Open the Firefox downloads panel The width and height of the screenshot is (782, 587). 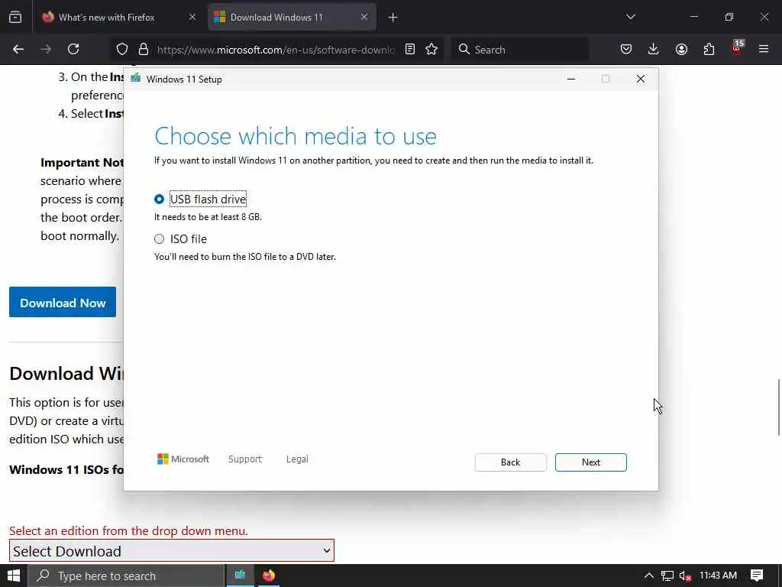coord(654,49)
